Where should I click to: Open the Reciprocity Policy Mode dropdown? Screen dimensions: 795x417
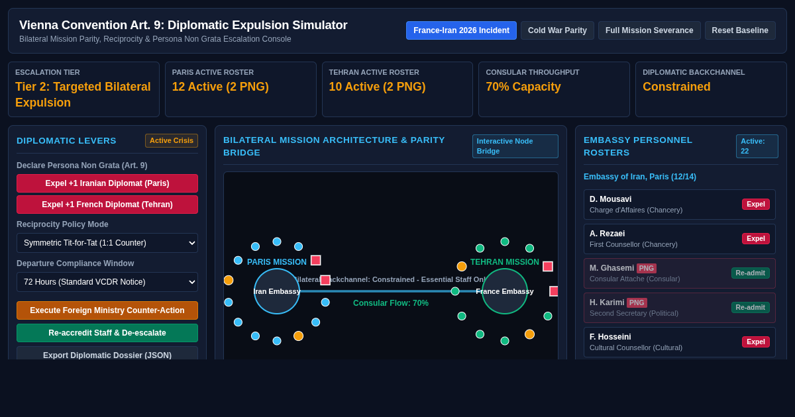pos(107,243)
